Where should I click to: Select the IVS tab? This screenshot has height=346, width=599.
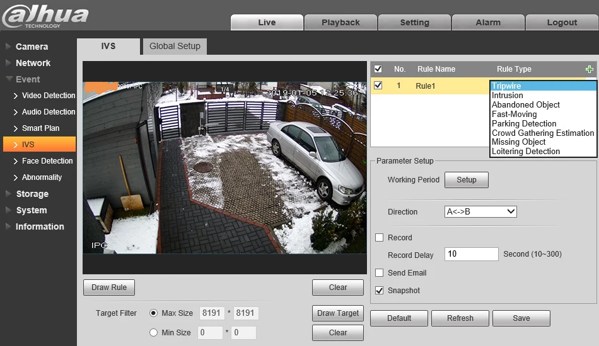click(x=108, y=46)
